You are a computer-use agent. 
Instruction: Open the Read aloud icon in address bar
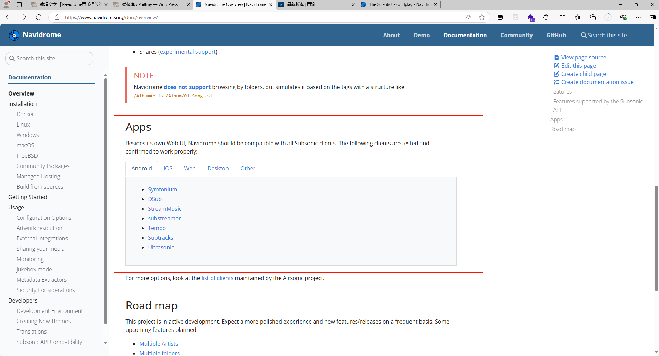pyautogui.click(x=468, y=17)
